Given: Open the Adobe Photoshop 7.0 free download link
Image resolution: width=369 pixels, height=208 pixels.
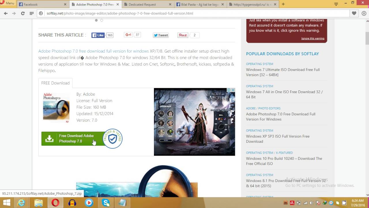Looking at the screenshot, I should point(93,51).
